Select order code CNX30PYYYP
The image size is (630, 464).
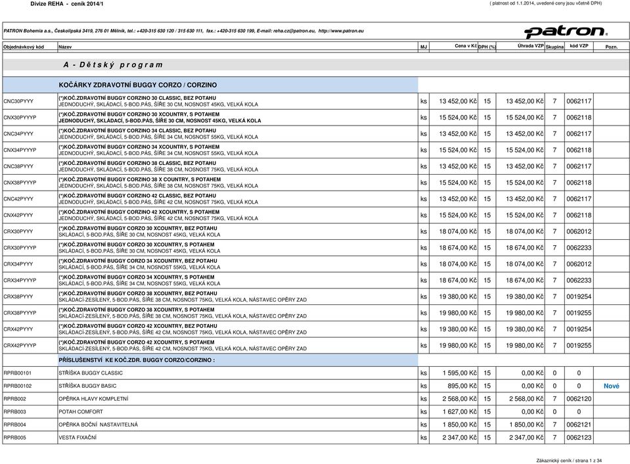click(x=20, y=118)
